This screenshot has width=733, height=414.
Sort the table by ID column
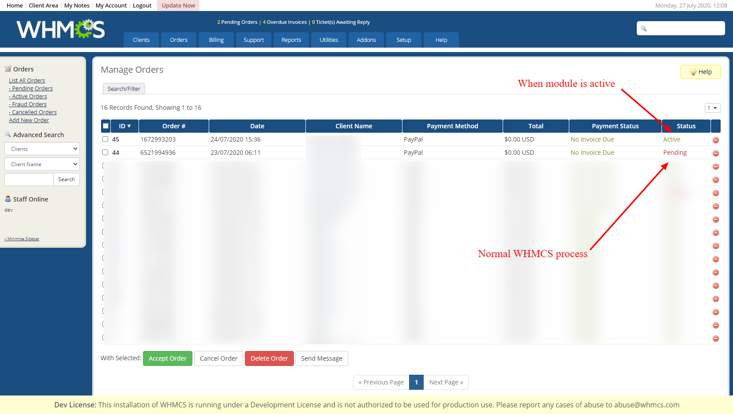point(124,126)
